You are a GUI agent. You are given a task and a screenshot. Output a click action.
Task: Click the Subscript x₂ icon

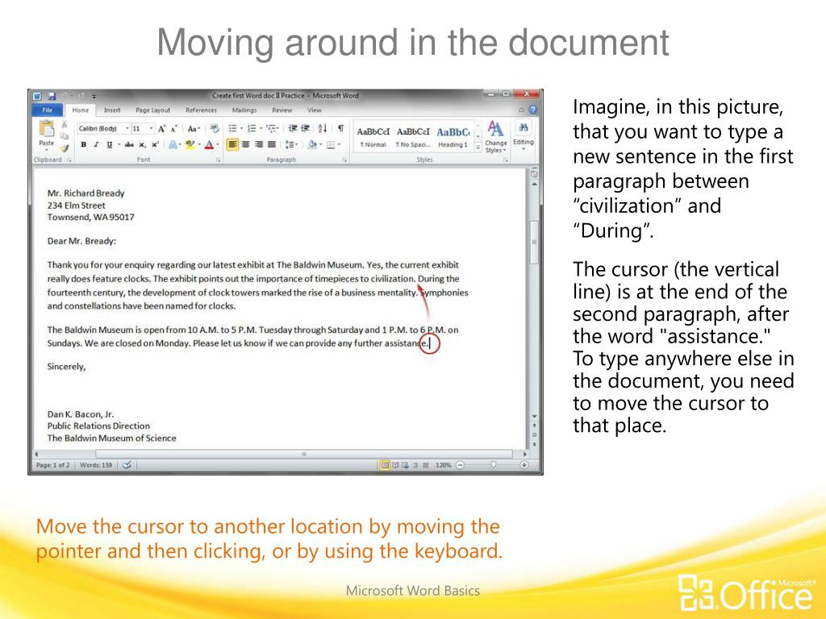(x=142, y=145)
